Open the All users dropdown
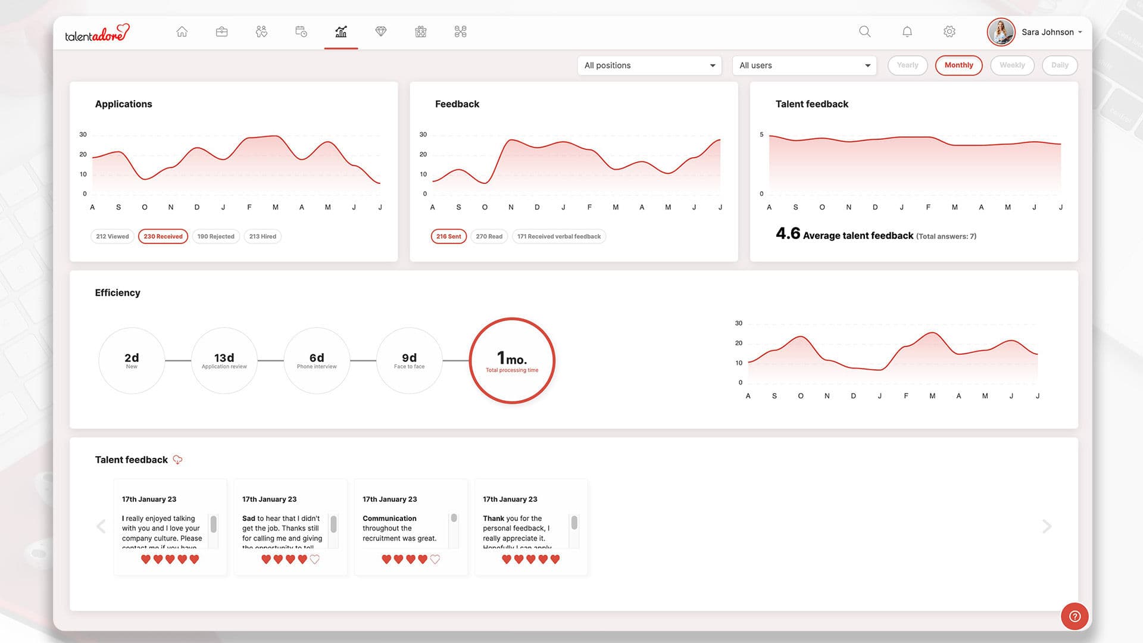The height and width of the screenshot is (643, 1143). (x=805, y=65)
